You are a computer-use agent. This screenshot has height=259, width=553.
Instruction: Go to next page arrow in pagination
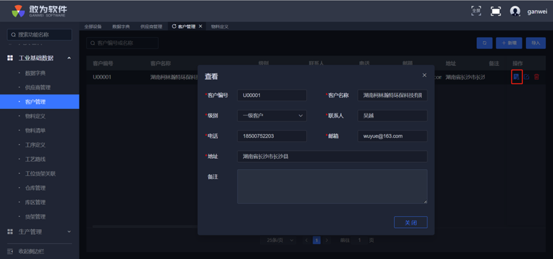point(327,241)
